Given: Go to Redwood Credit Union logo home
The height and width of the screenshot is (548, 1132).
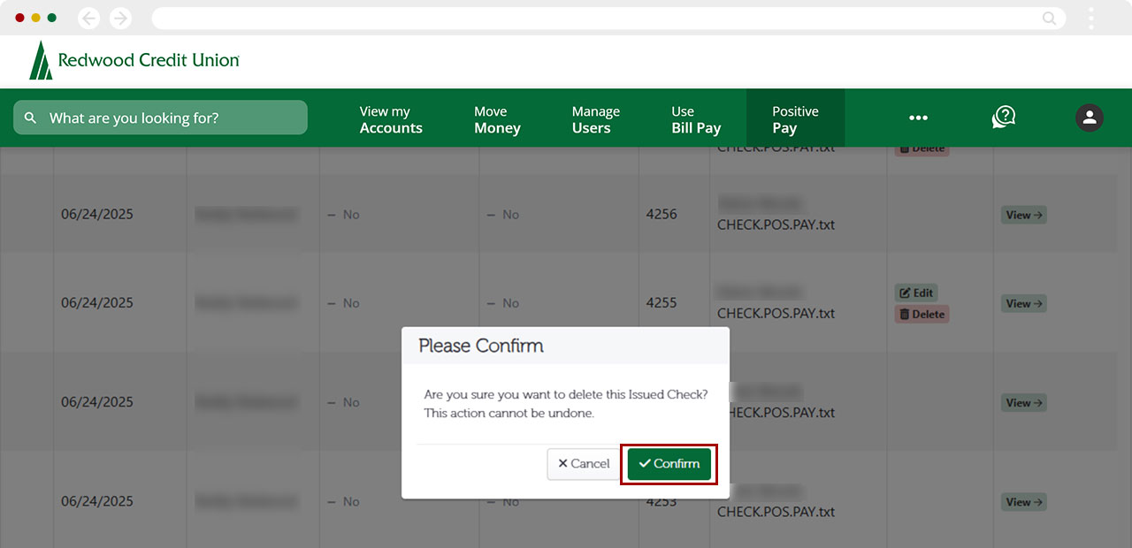Looking at the screenshot, I should click(134, 60).
